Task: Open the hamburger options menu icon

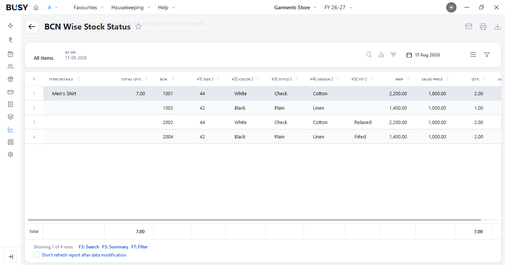Action: (473, 55)
